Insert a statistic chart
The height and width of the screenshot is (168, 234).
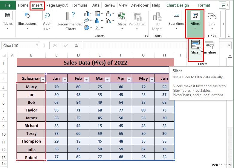point(99,21)
